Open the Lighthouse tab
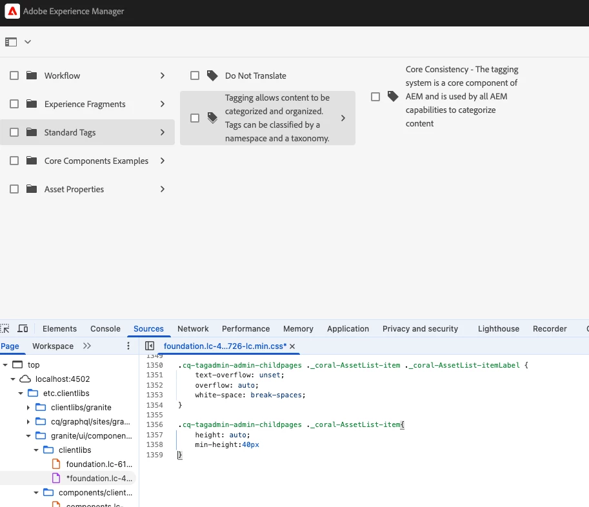 click(499, 328)
